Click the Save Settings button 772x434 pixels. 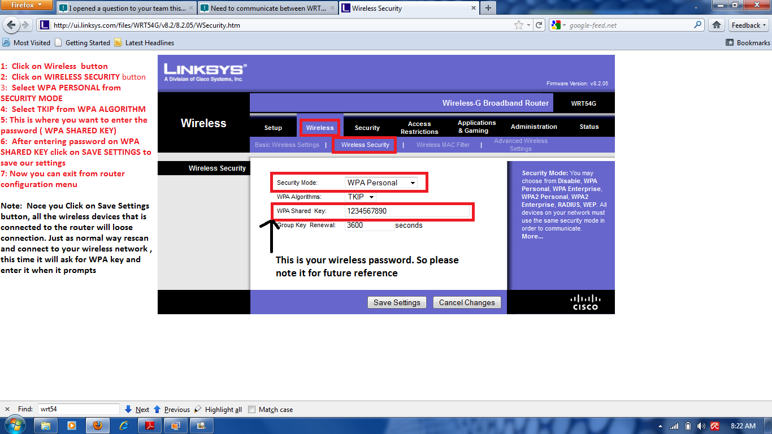coord(397,302)
